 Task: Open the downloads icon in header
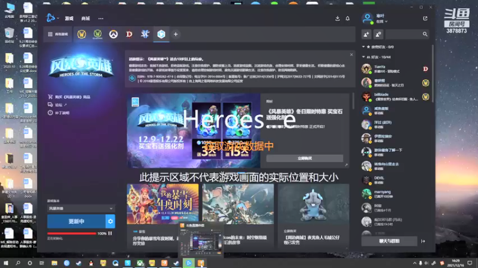pyautogui.click(x=338, y=18)
